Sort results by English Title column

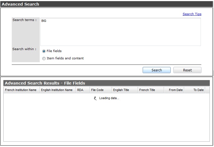click(121, 90)
